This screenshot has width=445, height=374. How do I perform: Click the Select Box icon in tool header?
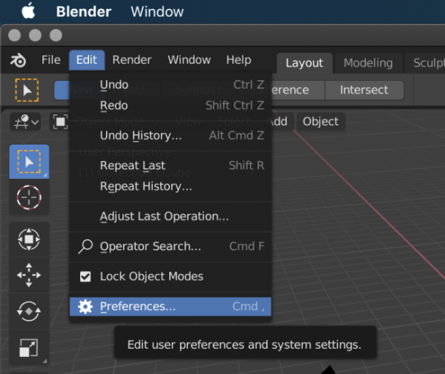[27, 91]
